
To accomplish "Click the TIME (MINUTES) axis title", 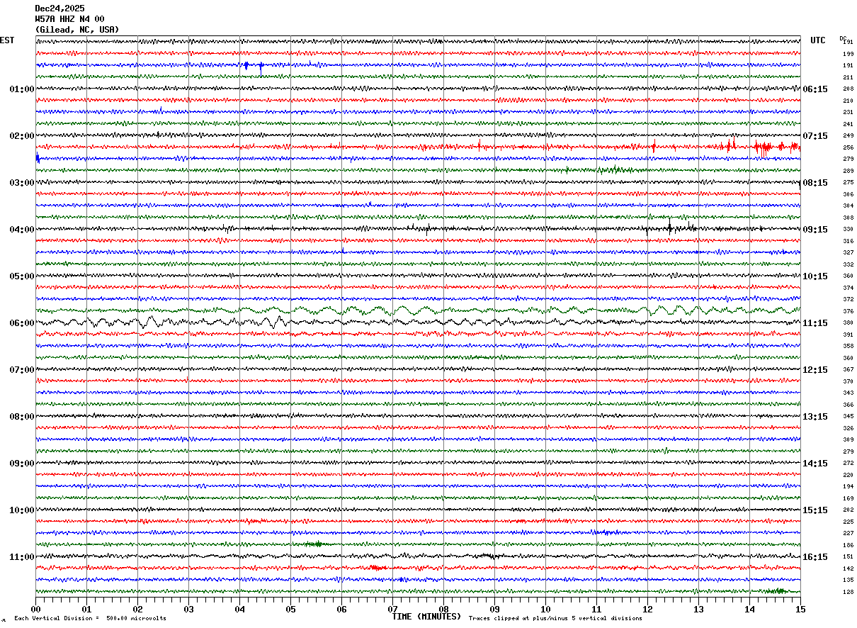I will click(x=426, y=617).
